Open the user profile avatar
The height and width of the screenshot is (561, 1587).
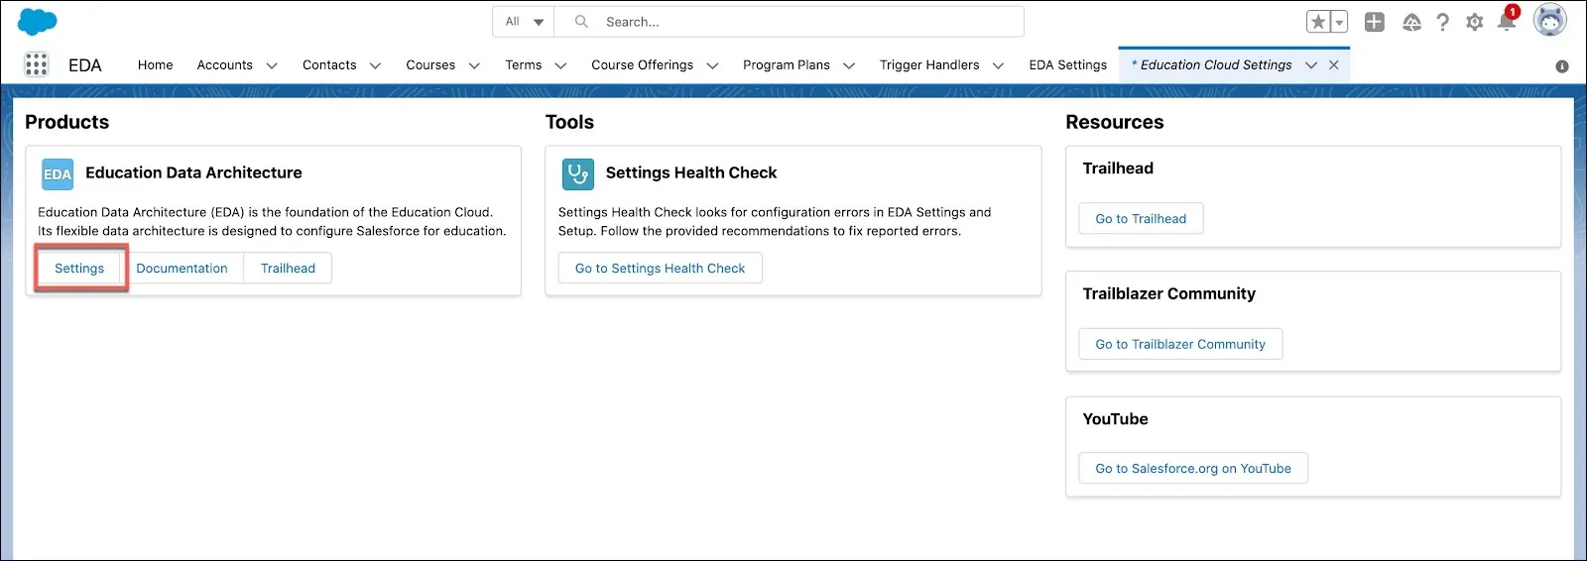(x=1550, y=20)
